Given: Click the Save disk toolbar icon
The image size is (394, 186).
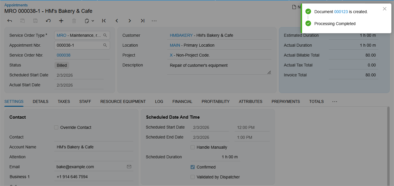Looking at the screenshot, I should [35, 21].
